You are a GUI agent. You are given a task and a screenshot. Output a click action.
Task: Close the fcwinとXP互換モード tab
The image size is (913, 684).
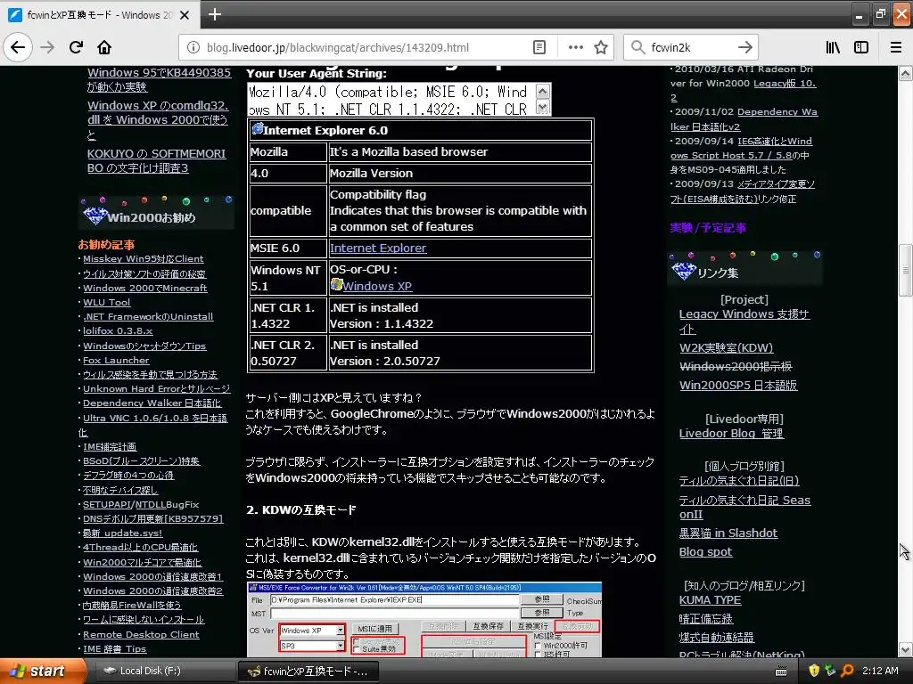coord(185,15)
